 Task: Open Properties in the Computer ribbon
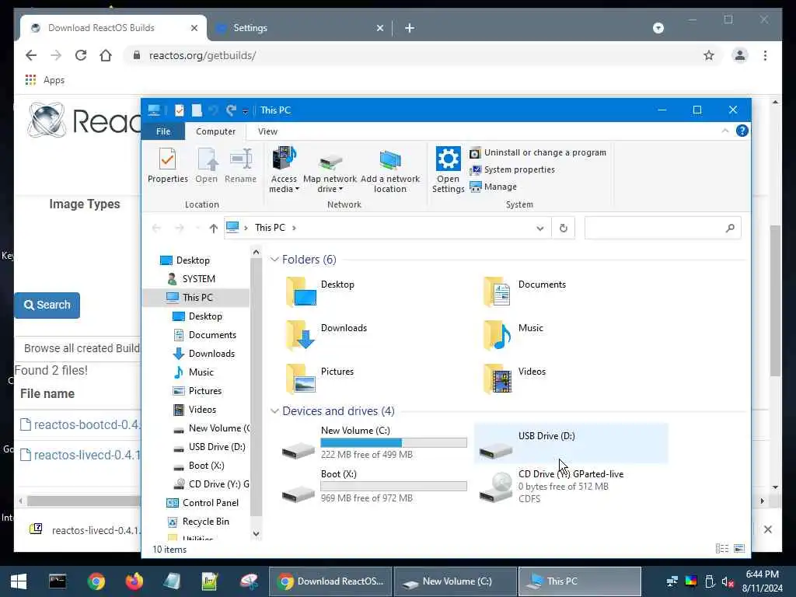pyautogui.click(x=168, y=166)
